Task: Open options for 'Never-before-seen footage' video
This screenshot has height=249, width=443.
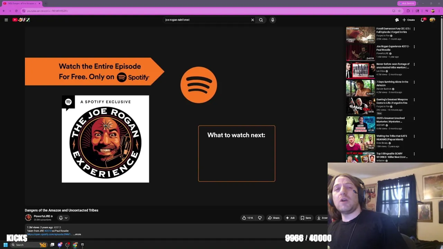Action: [414, 64]
